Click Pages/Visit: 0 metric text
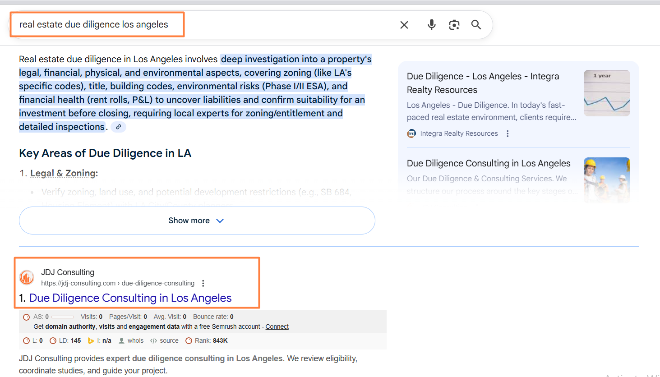 coord(128,317)
